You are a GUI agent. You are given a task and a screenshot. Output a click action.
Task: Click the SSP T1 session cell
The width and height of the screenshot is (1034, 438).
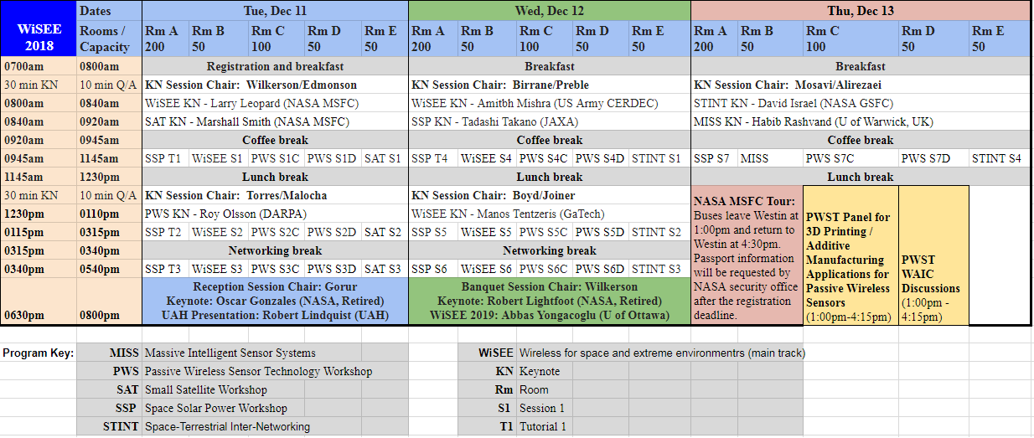click(x=166, y=158)
